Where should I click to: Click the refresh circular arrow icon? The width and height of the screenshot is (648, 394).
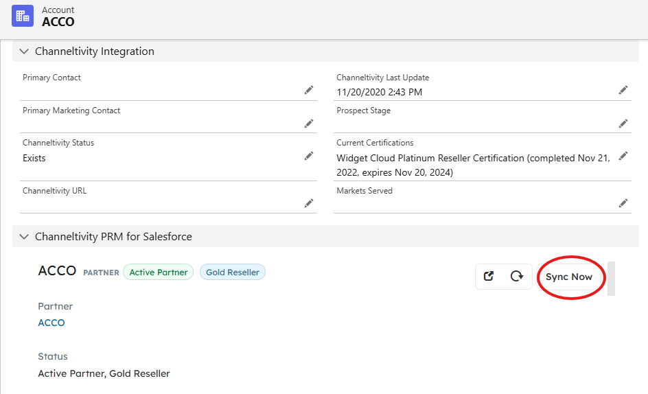coord(517,276)
